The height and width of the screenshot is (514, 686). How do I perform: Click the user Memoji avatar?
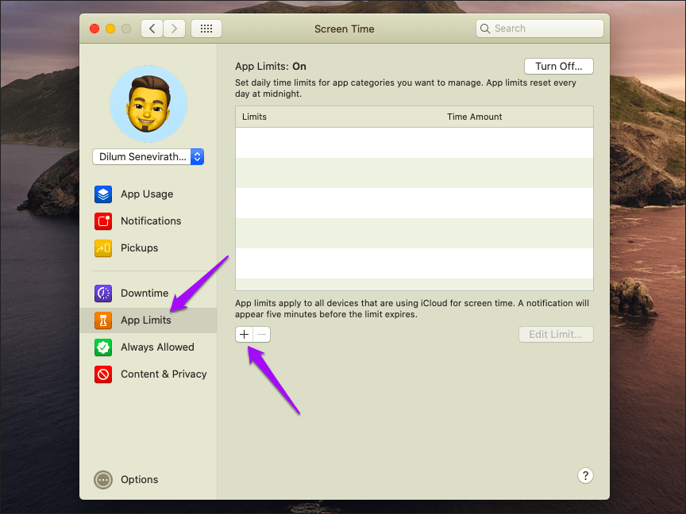(x=148, y=104)
